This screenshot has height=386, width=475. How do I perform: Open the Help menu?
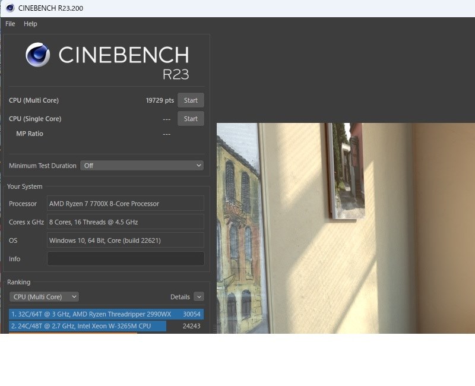(30, 24)
